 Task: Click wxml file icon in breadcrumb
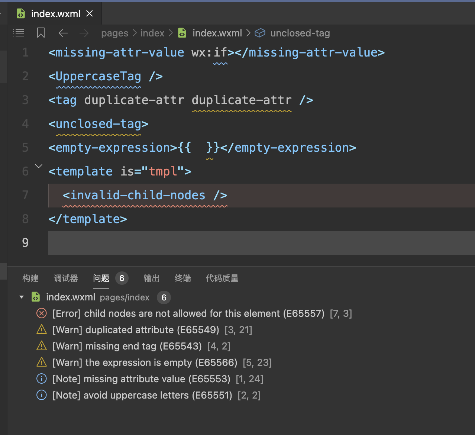pos(182,33)
